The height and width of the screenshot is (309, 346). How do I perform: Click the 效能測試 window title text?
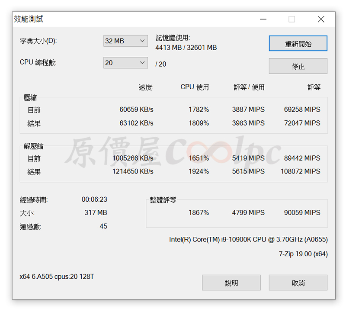click(29, 19)
